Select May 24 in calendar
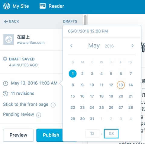The height and width of the screenshot is (144, 145). pyautogui.click(x=92, y=107)
